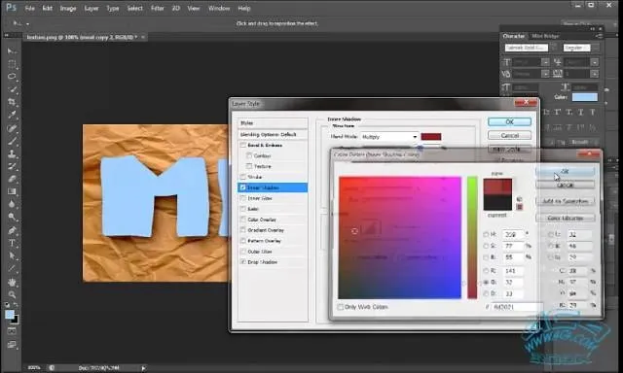Check Only Web Colors in Color Picker
The width and height of the screenshot is (623, 373).
[341, 307]
